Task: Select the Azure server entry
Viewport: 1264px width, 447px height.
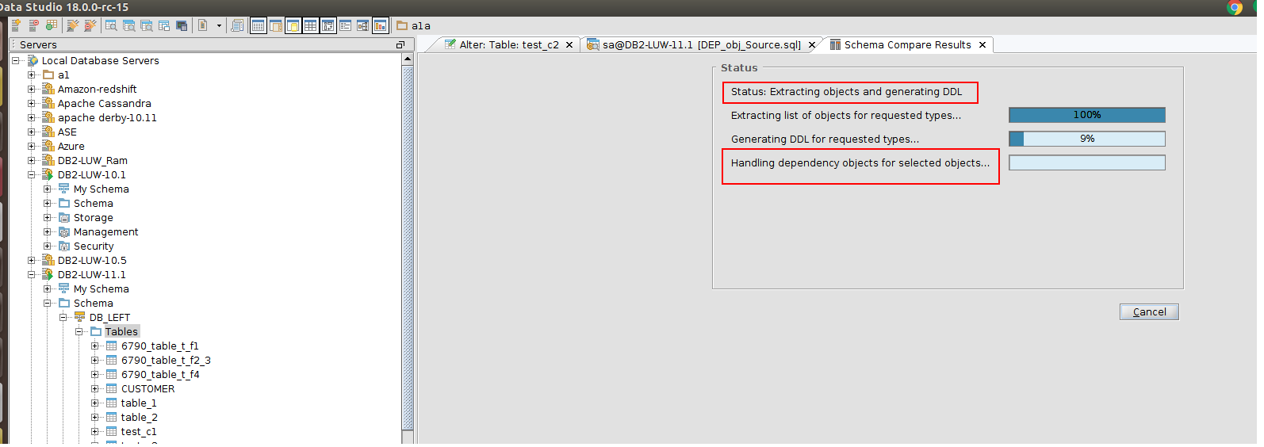Action: point(71,146)
